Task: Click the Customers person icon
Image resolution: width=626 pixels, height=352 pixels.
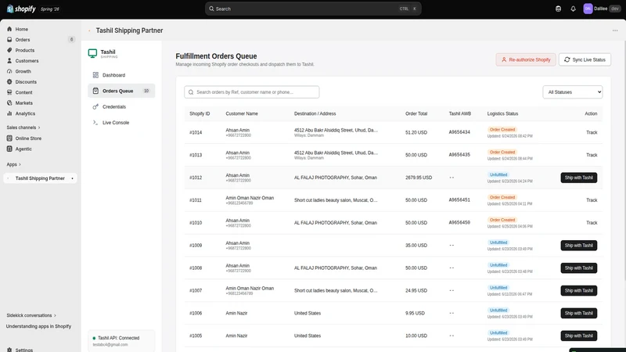Action: 9,61
